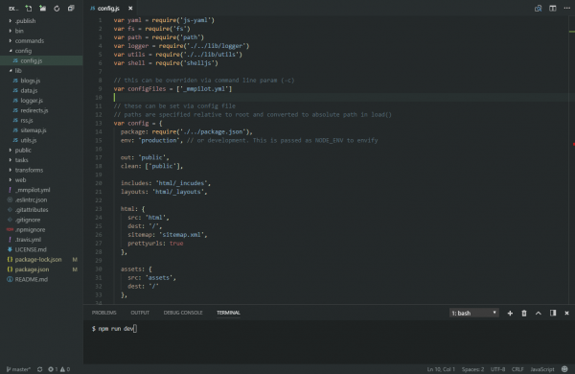Click the master branch in status bar

(18, 369)
